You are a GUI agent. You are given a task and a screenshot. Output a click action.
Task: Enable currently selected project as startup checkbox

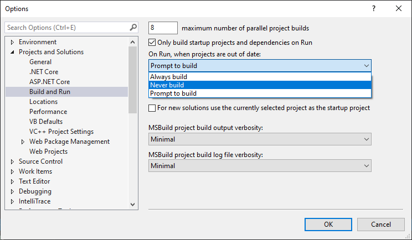(x=153, y=108)
